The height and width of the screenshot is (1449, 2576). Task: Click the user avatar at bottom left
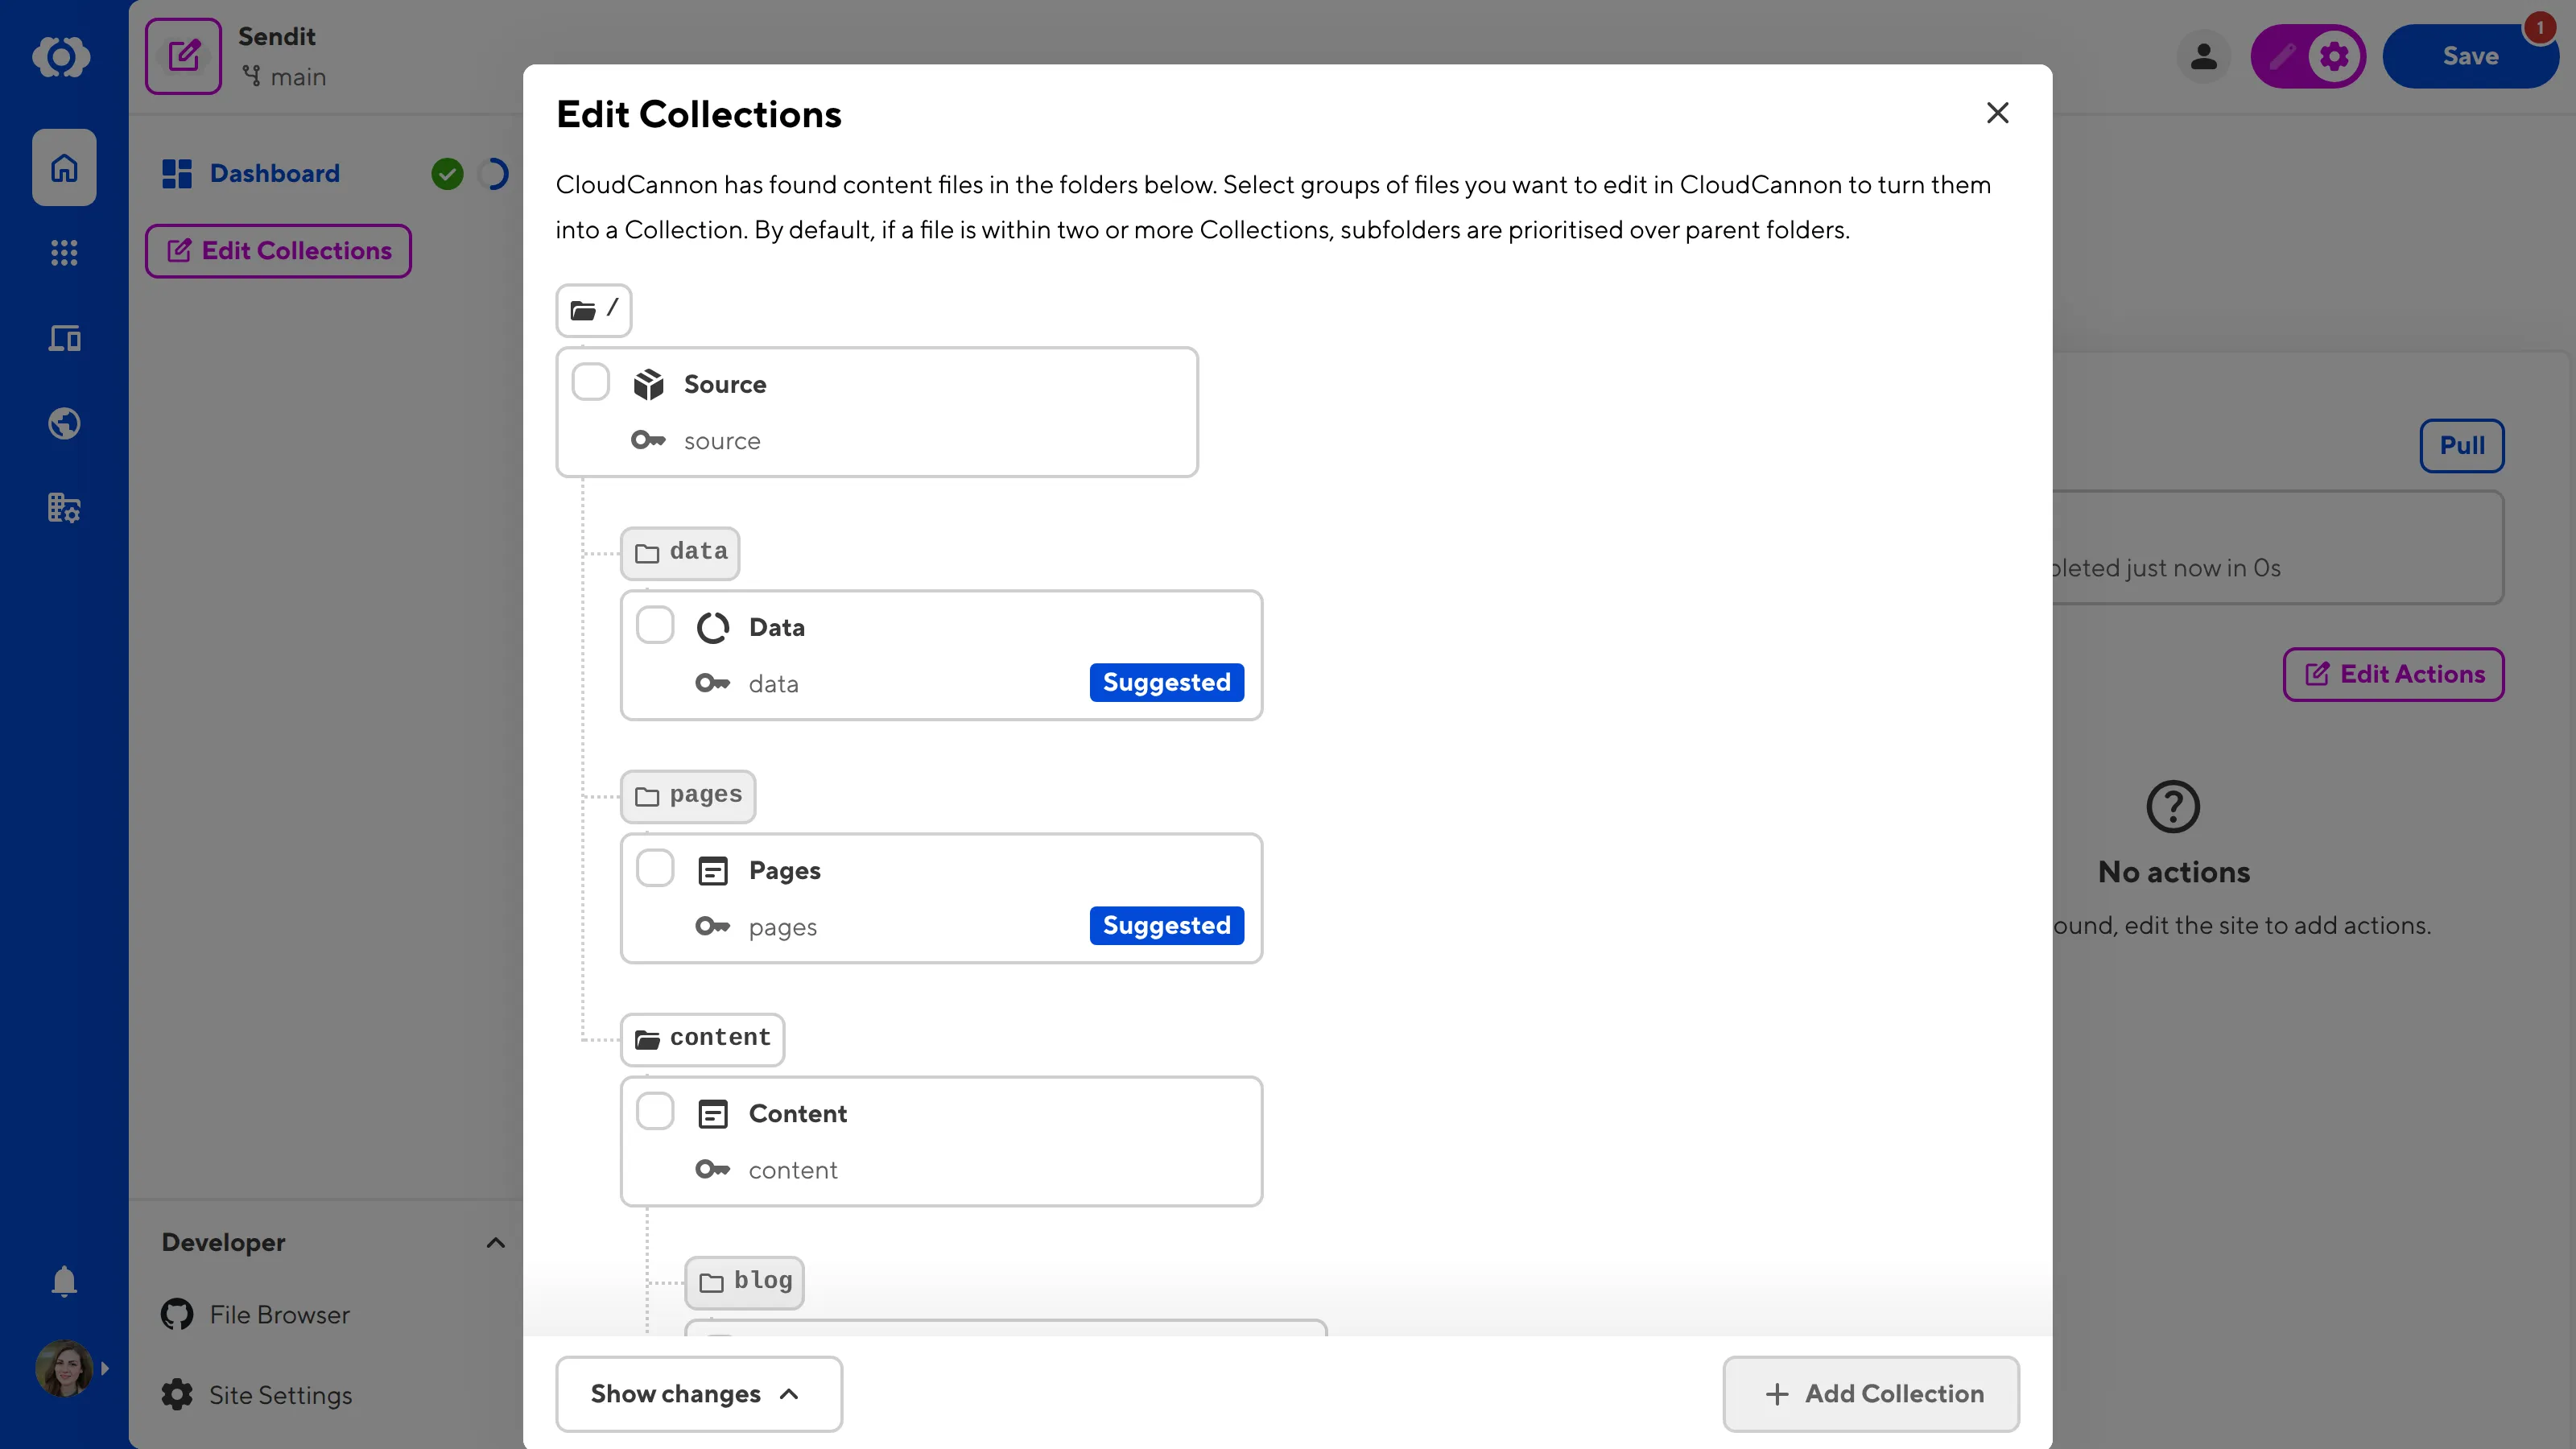click(x=64, y=1368)
